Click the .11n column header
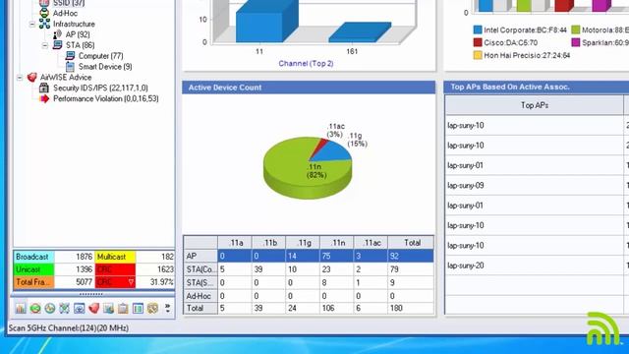Viewport: 629px width, 354px height. pyautogui.click(x=337, y=243)
